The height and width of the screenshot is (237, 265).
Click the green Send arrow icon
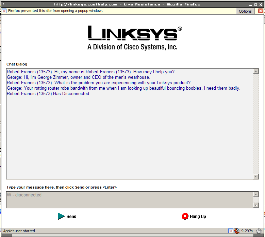point(61,216)
